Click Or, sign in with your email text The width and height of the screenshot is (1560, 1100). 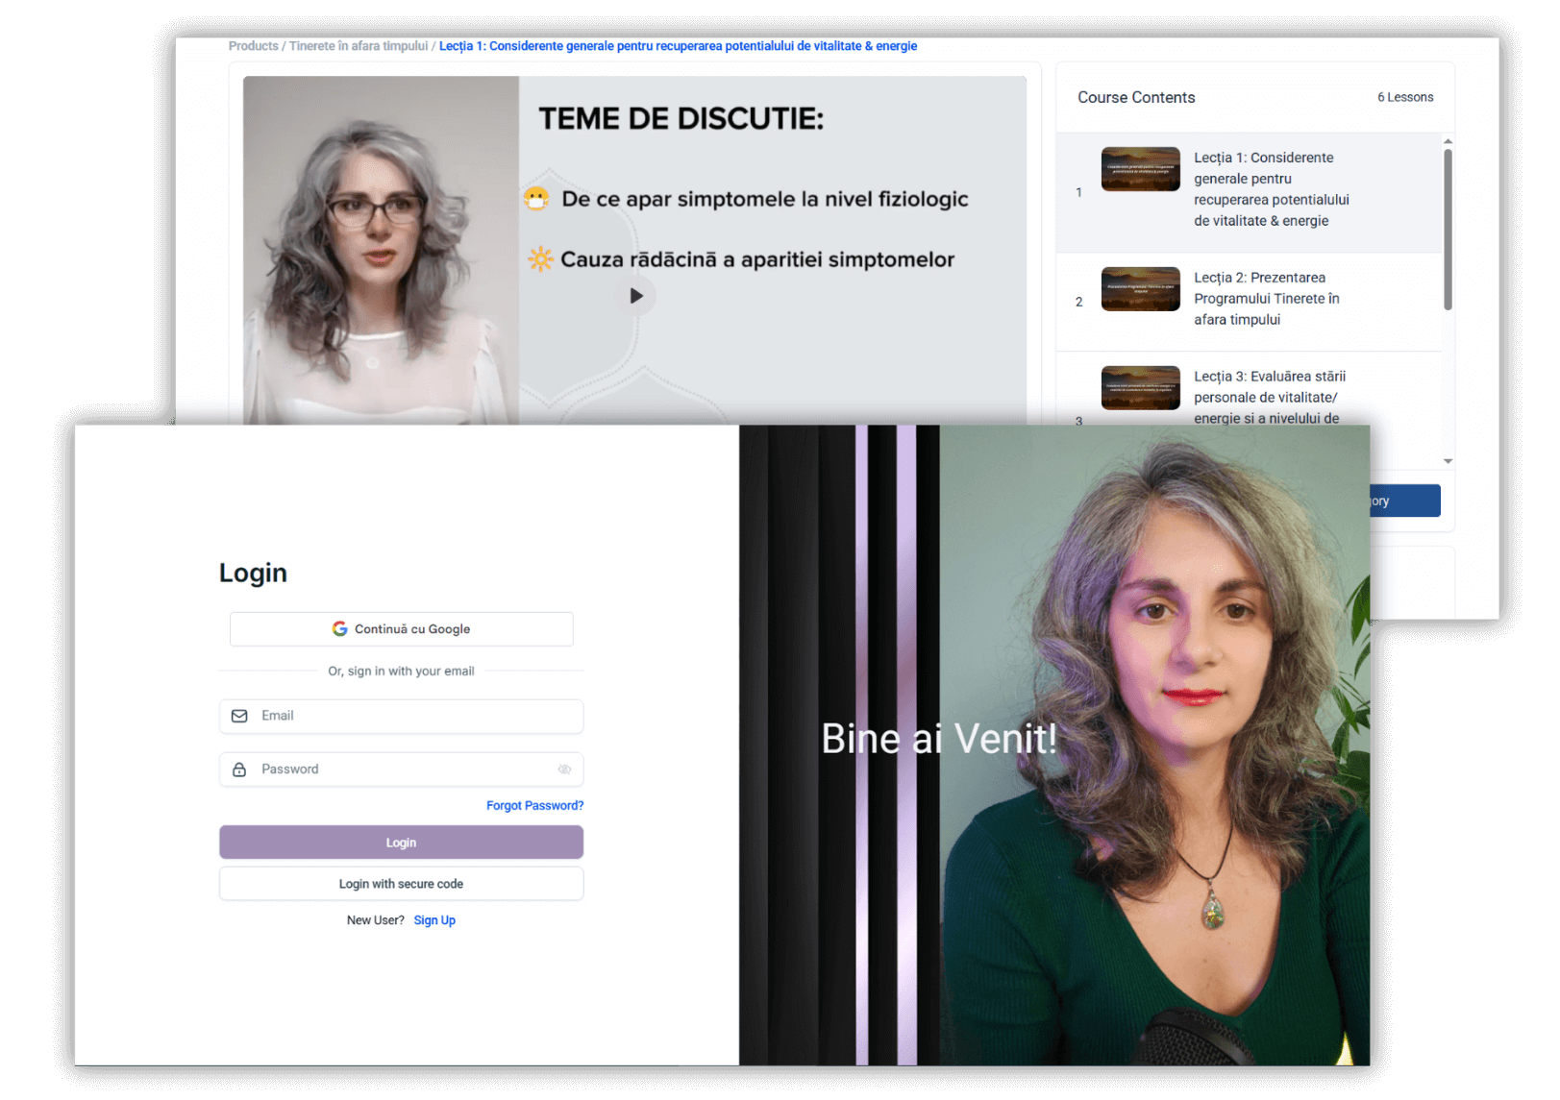tap(401, 672)
